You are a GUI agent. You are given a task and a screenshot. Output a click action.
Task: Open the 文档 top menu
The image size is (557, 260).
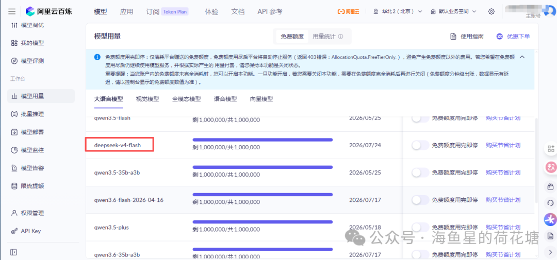pos(238,11)
